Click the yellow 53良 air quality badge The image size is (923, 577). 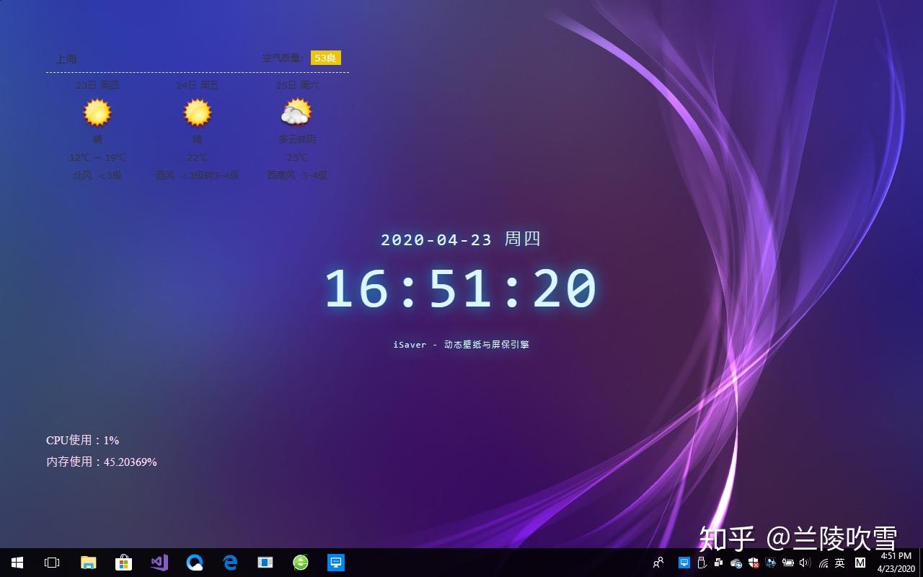point(324,58)
